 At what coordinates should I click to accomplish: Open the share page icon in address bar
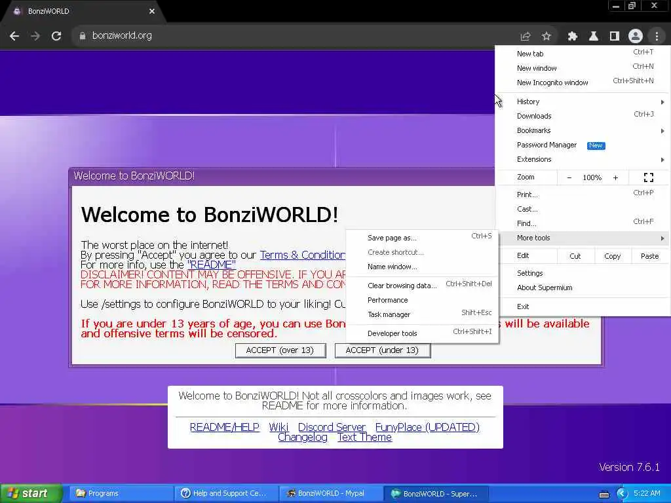(525, 37)
